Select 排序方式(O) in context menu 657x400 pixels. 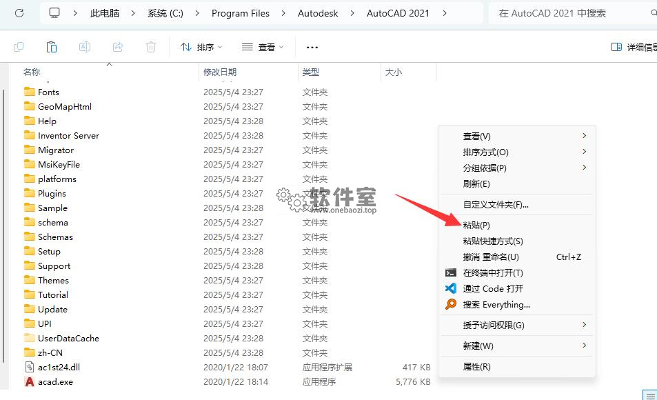tap(517, 152)
